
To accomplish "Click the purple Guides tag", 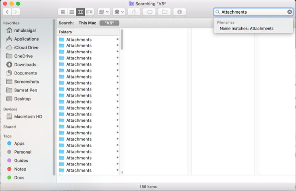I will click(x=21, y=161).
